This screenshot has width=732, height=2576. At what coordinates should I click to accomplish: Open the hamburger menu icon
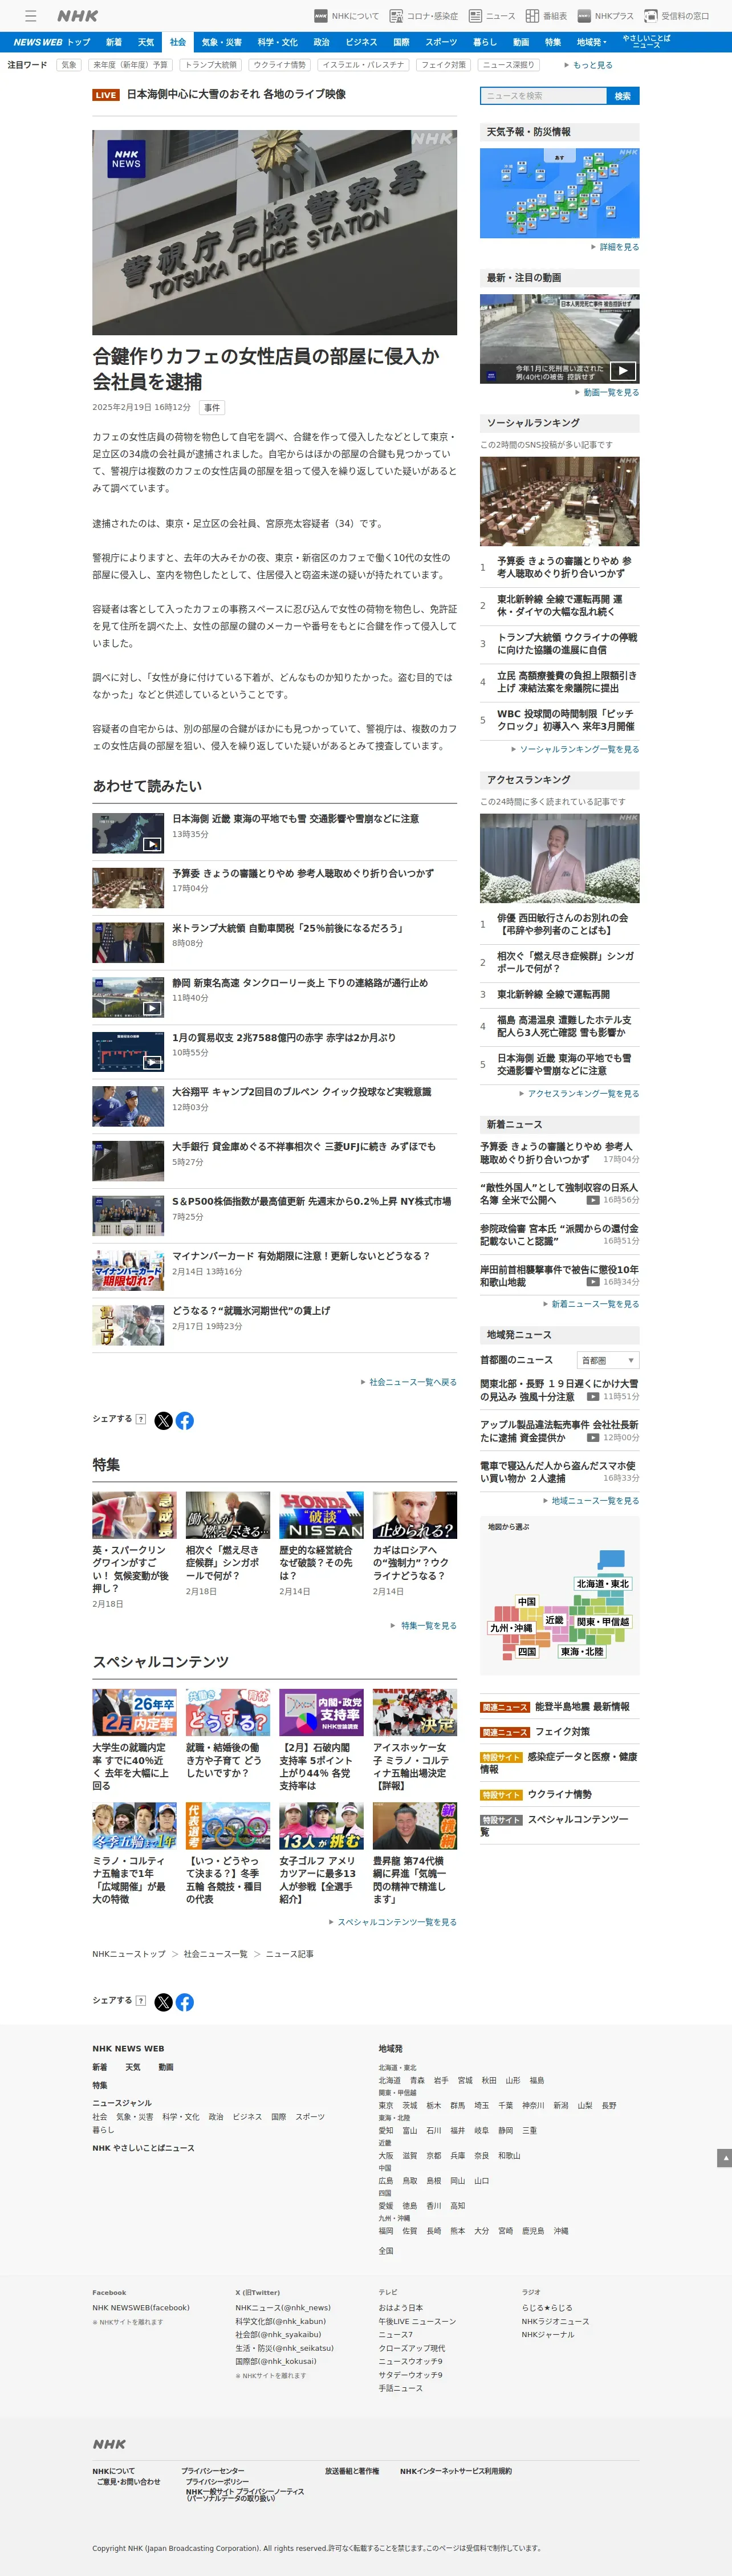[31, 16]
